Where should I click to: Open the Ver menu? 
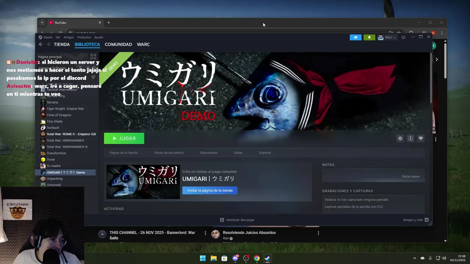[x=58, y=37]
